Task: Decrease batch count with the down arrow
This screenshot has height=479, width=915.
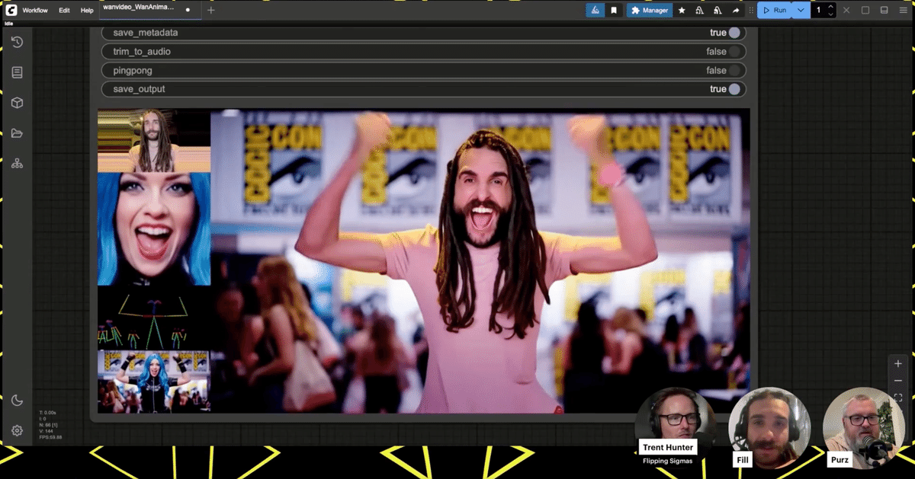Action: coord(831,14)
